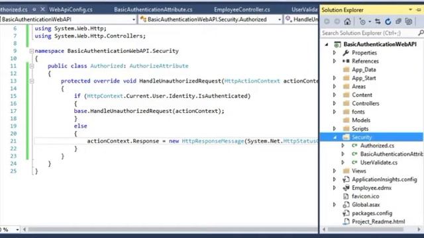
Task: Click the BasicAuthenticationWebAPI project icon
Action: (337, 44)
